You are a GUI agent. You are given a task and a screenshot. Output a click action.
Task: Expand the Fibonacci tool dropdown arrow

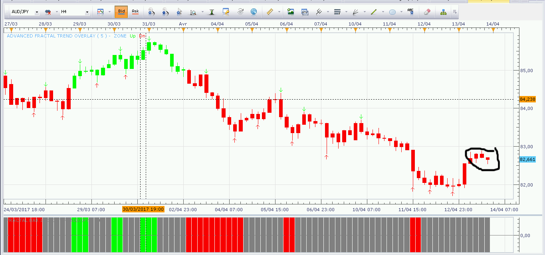(x=346, y=12)
